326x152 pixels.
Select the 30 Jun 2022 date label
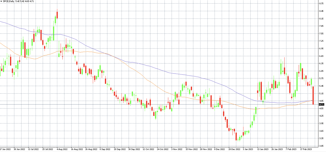19,149
